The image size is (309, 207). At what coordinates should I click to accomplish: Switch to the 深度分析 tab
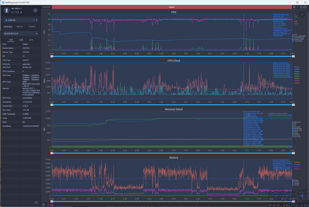(19, 27)
